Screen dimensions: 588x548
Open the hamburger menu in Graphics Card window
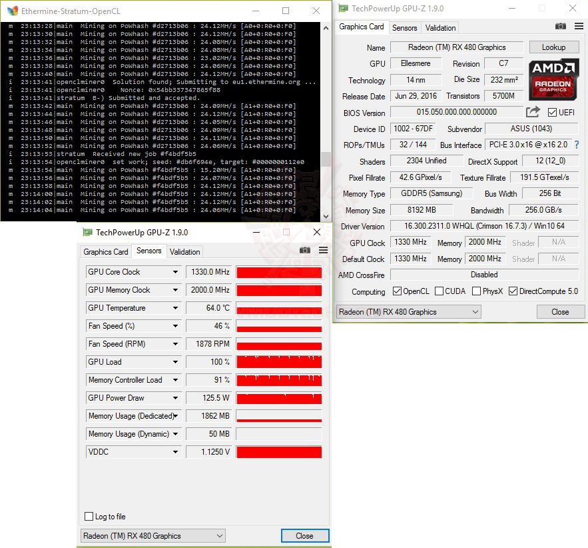pyautogui.click(x=579, y=26)
